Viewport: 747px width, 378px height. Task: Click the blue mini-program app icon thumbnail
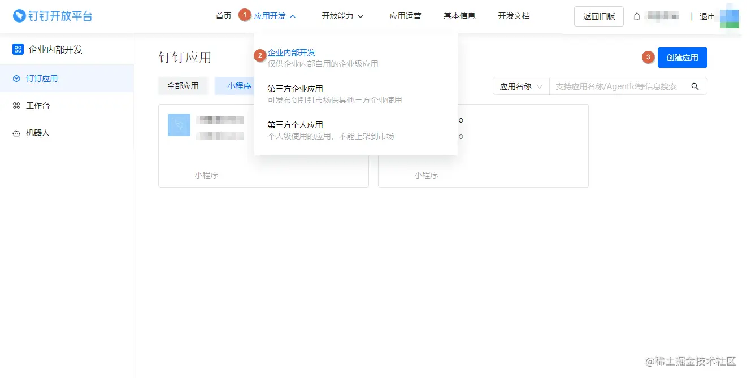pos(179,125)
